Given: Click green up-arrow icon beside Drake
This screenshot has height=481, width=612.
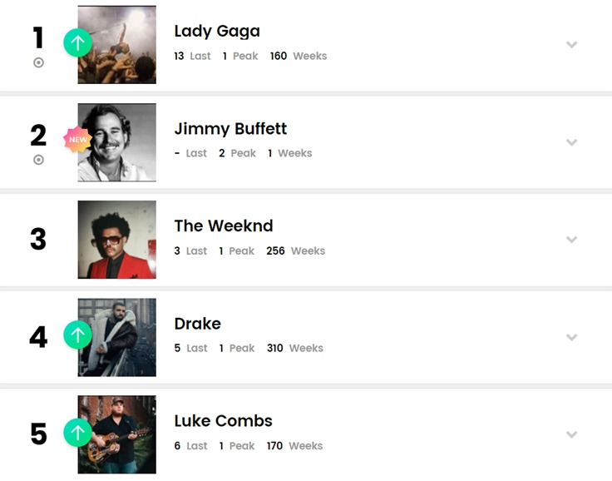Looking at the screenshot, I should click(x=77, y=335).
